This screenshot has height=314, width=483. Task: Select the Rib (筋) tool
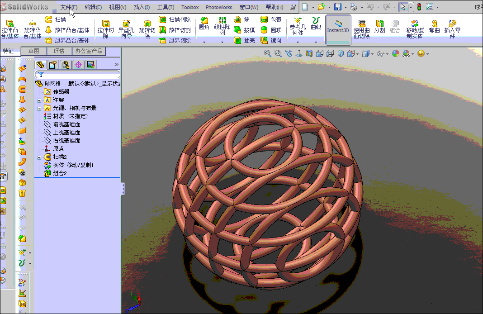point(242,20)
